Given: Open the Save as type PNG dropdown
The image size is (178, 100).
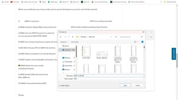Looking at the screenshot, I should pyautogui.click(x=109, y=79).
